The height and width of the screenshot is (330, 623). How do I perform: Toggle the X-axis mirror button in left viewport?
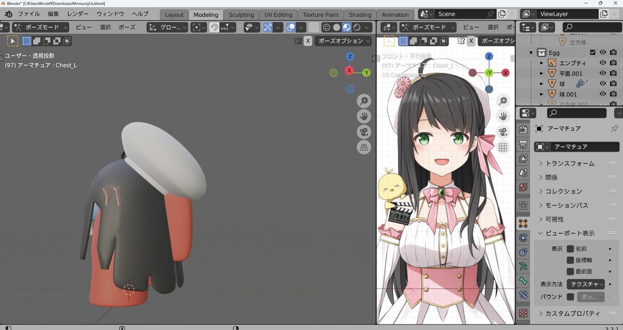click(308, 40)
